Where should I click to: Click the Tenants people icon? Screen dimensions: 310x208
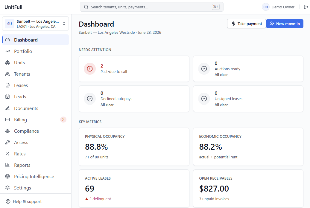pyautogui.click(x=7, y=74)
